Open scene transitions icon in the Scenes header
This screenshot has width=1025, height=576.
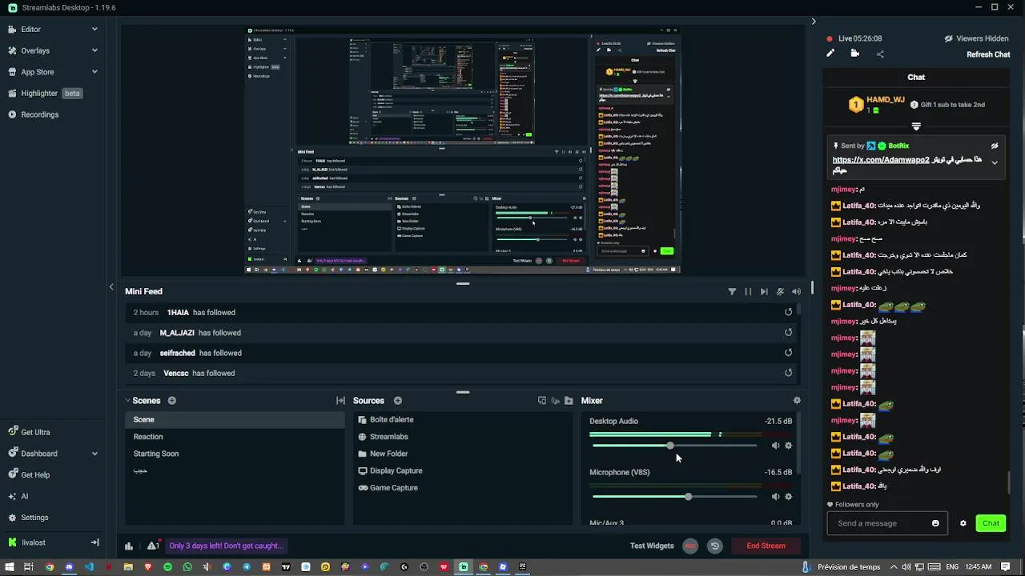pyautogui.click(x=340, y=401)
